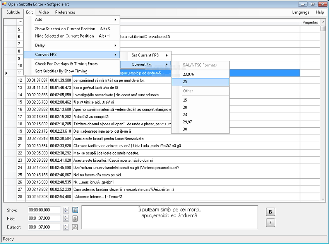Click row number 5 cell
The width and height of the screenshot is (329, 244).
[19, 29]
